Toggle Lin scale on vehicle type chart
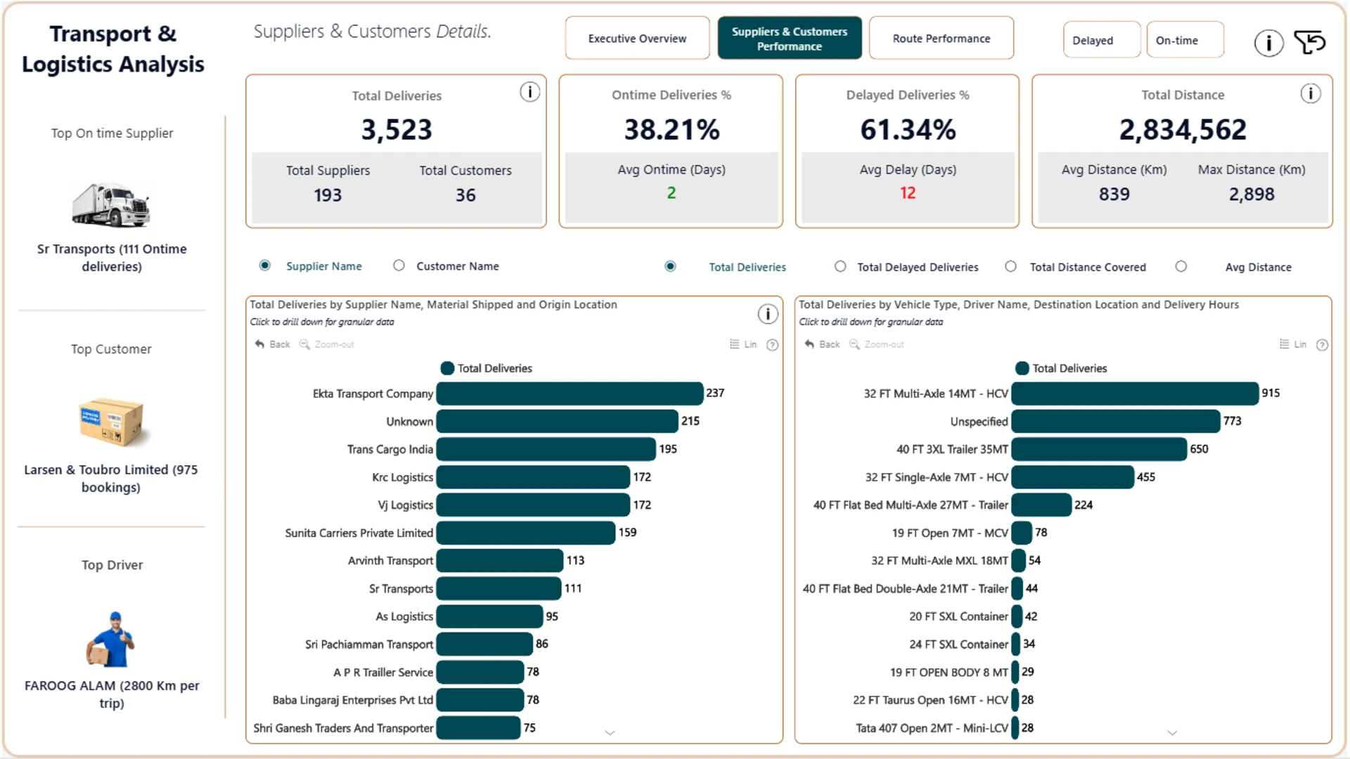 (1293, 344)
